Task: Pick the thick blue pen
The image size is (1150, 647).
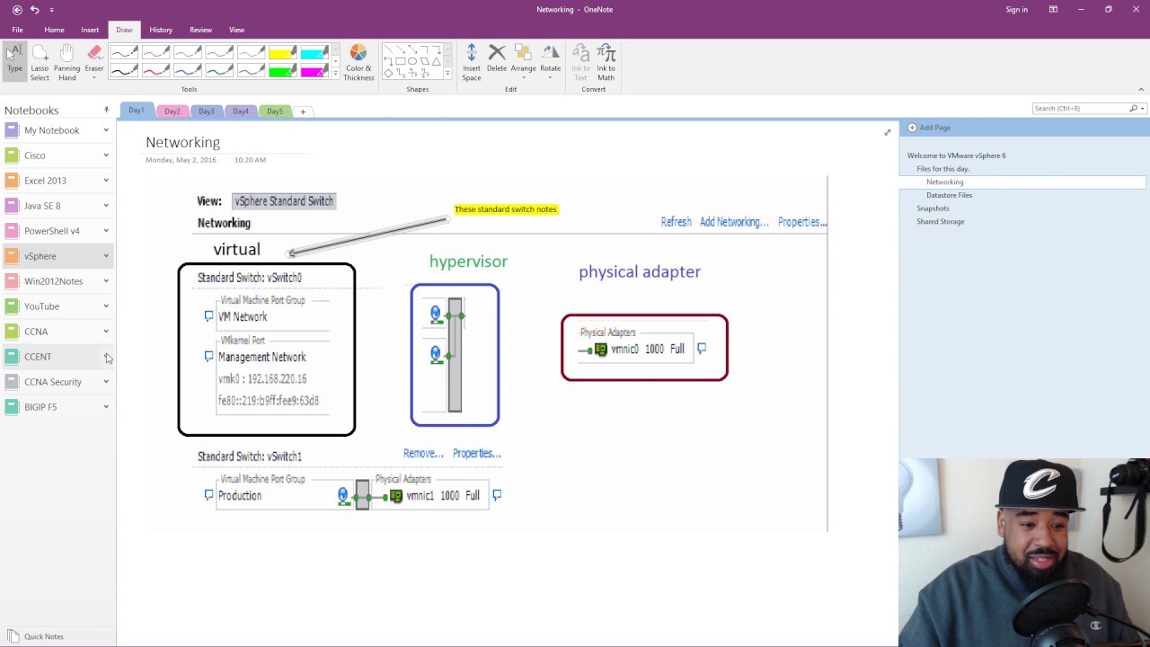Action: click(x=187, y=69)
